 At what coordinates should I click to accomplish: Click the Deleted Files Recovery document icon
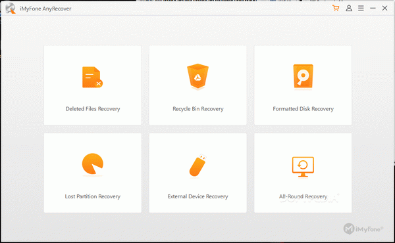coord(92,77)
